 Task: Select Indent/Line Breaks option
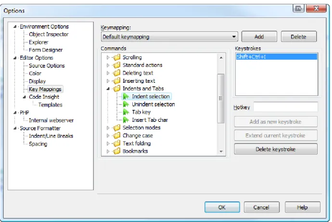click(x=51, y=136)
